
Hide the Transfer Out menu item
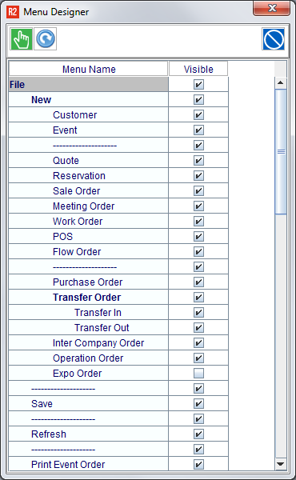(198, 327)
